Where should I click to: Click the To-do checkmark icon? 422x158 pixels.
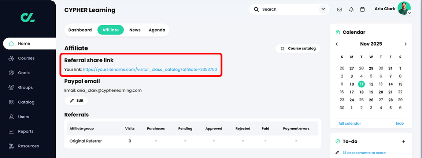pyautogui.click(x=338, y=141)
